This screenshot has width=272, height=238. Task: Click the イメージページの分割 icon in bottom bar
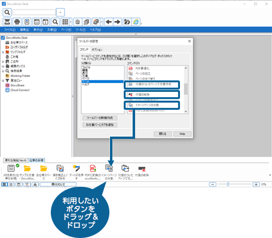[x=109, y=168]
